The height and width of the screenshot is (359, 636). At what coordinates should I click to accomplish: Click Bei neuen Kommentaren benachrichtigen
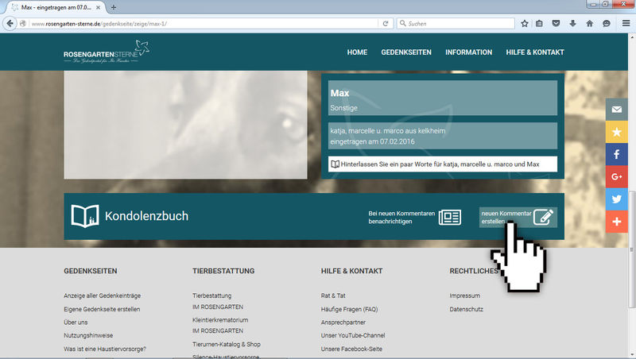click(414, 217)
